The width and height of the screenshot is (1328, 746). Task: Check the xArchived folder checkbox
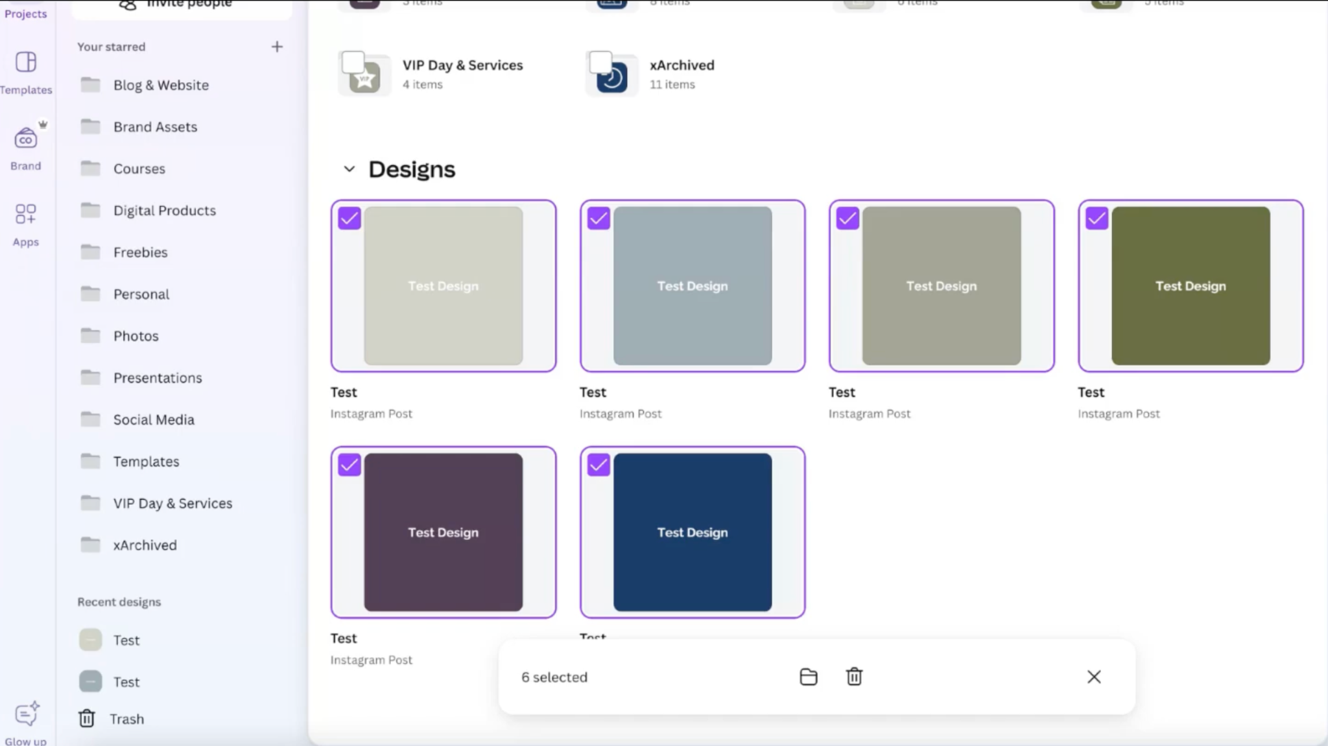pos(600,62)
